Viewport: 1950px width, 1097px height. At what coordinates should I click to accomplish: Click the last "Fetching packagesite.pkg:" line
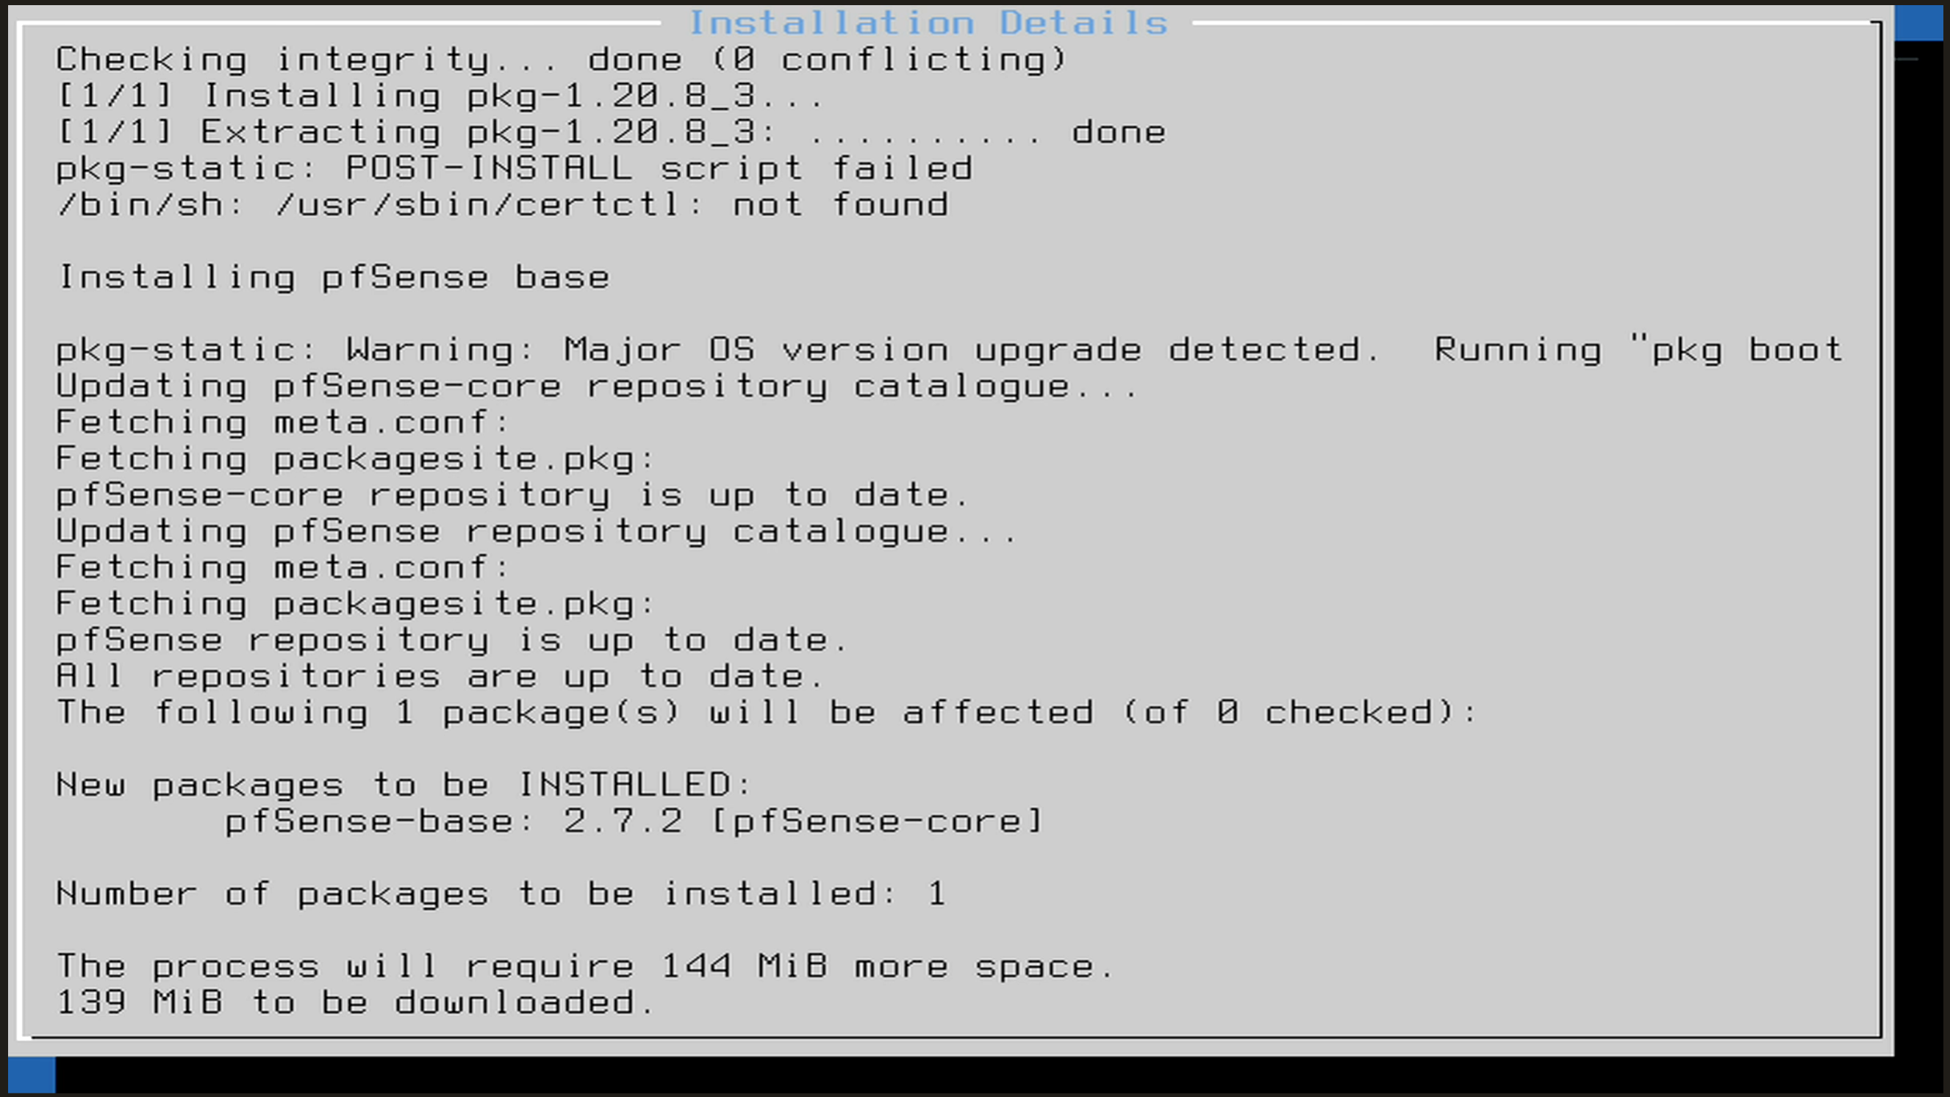(355, 605)
